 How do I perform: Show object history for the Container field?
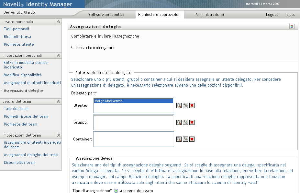[x=185, y=139]
